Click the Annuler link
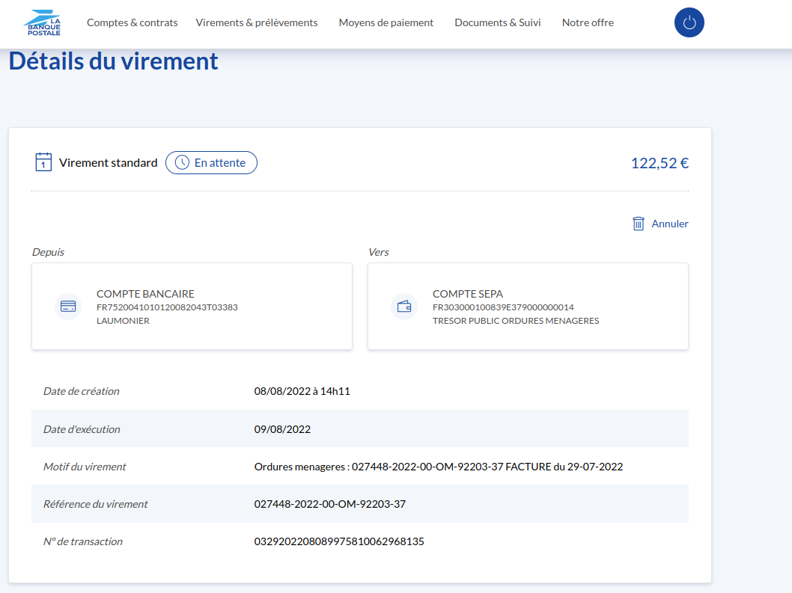This screenshot has width=792, height=593. (669, 224)
